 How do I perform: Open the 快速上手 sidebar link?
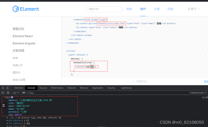pyautogui.click(x=18, y=65)
